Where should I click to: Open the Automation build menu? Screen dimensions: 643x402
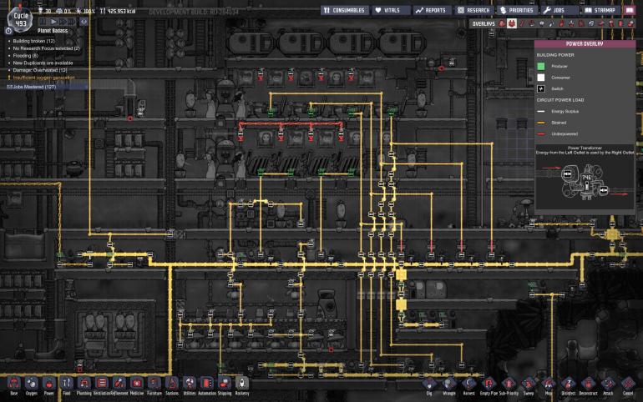(x=207, y=384)
